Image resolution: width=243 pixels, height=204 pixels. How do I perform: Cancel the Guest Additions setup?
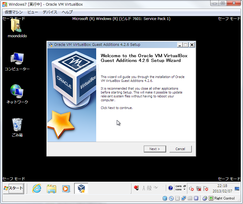coord(180,149)
